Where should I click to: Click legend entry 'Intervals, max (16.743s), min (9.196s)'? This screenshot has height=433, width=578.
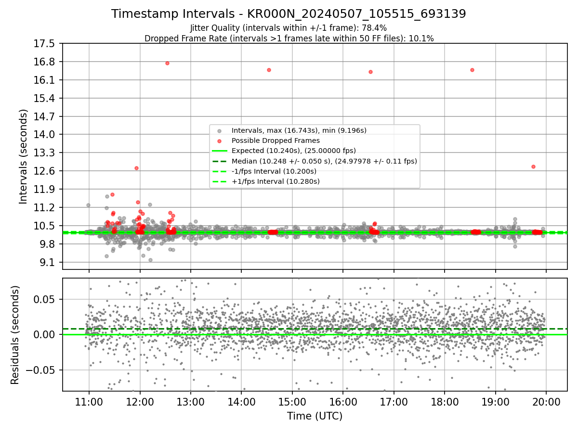point(299,130)
